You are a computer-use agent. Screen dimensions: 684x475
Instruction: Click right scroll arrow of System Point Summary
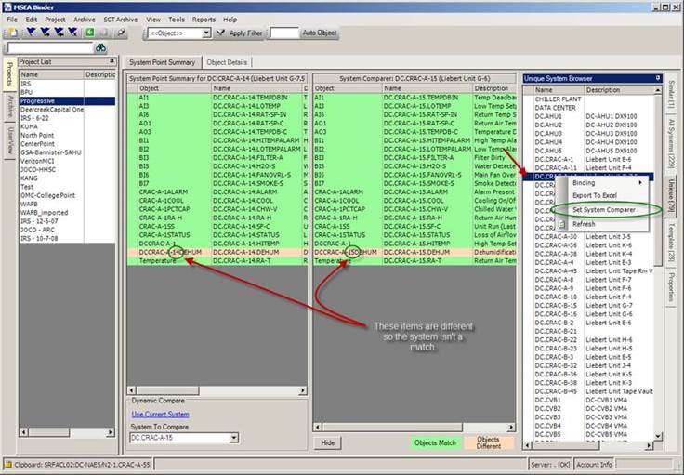pos(303,390)
